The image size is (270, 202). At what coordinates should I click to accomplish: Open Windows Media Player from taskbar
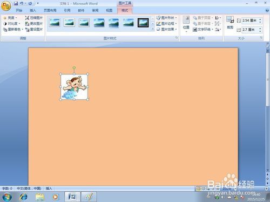tap(56, 197)
